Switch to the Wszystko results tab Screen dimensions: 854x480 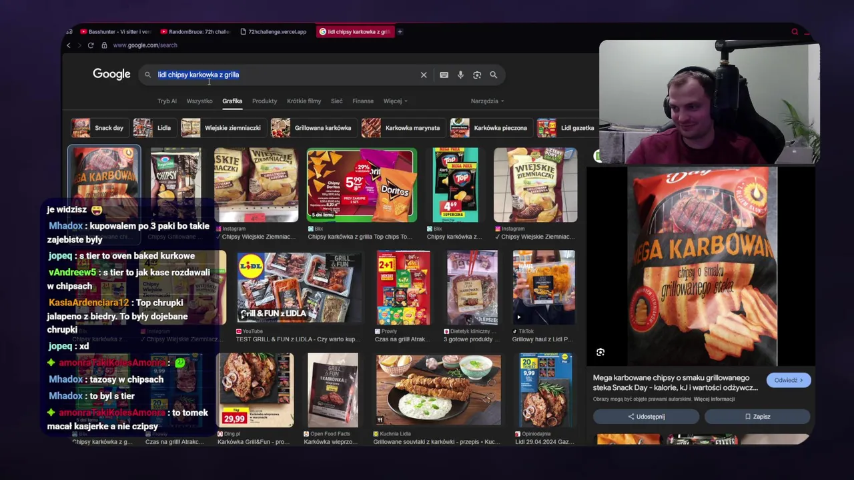[x=199, y=101]
